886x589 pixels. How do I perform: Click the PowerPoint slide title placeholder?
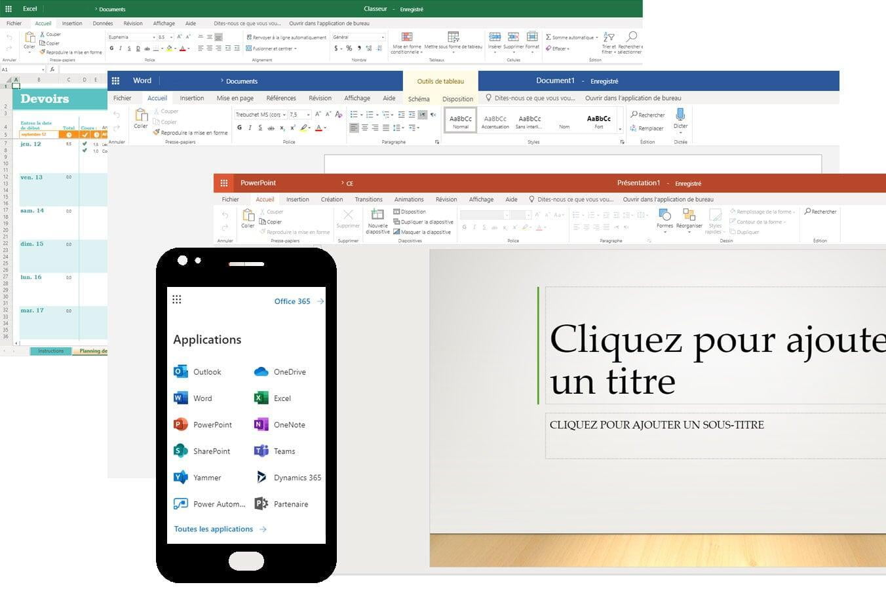click(x=716, y=345)
